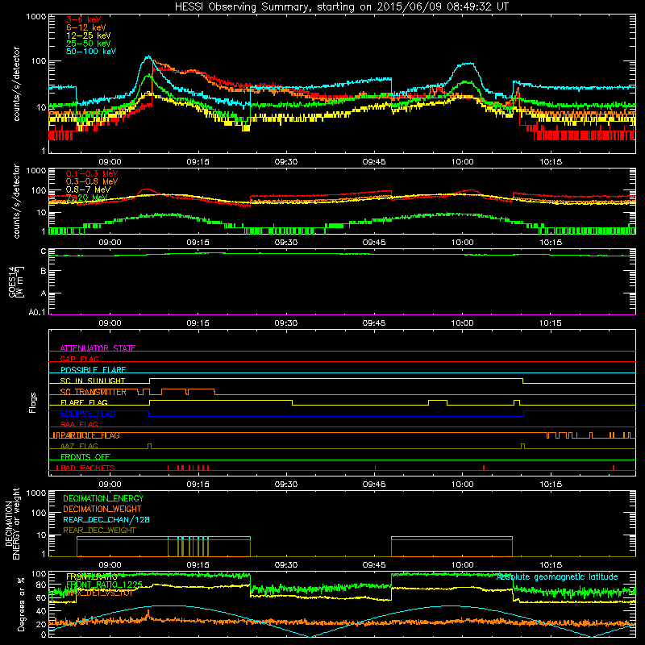Select the 09:15 tick under the GOES14 panel
The height and width of the screenshot is (645, 645).
click(198, 323)
